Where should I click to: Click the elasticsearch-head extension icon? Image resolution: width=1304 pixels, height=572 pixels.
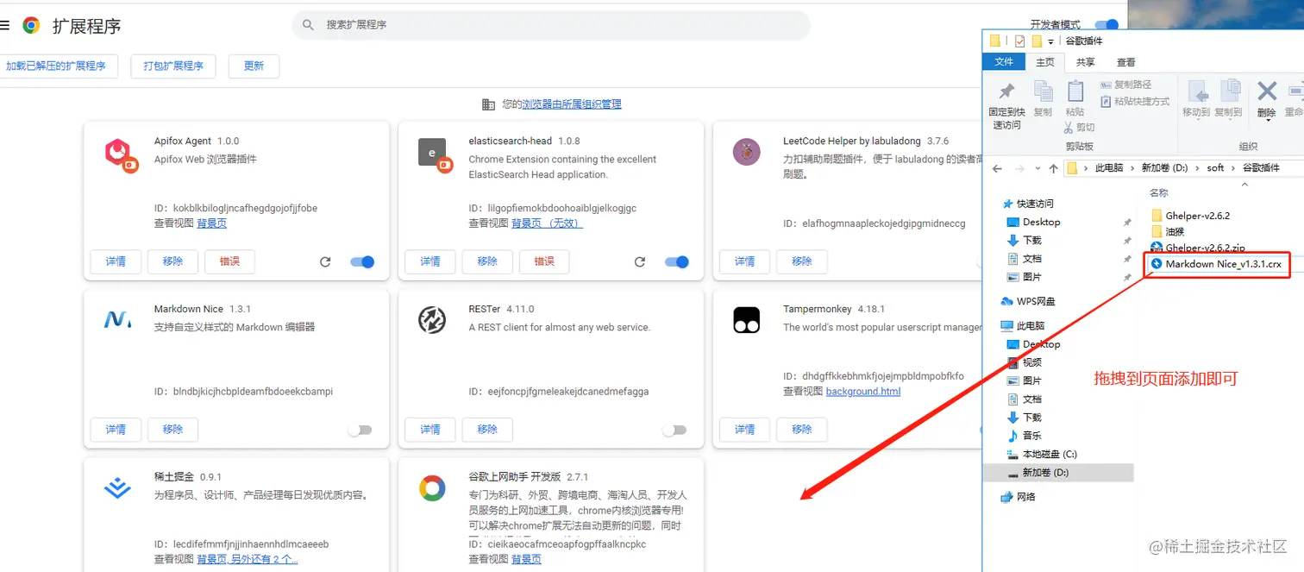(x=434, y=155)
